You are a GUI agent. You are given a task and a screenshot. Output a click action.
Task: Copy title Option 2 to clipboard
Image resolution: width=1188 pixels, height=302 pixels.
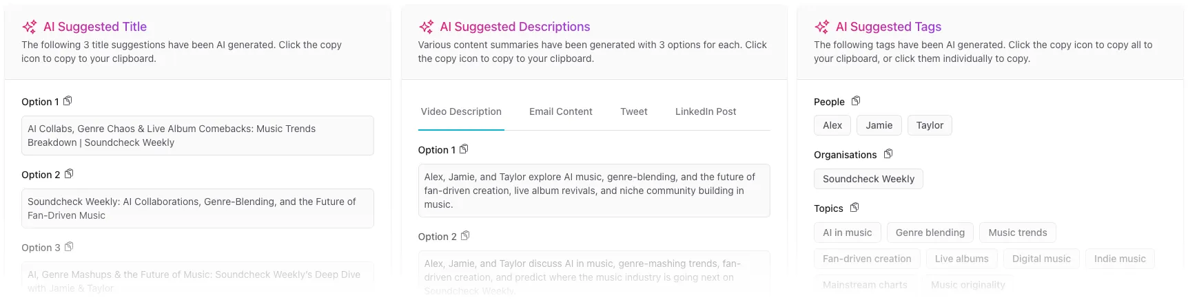pos(69,174)
